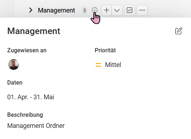Click the Management folder name in header
This screenshot has width=191, height=139.
pyautogui.click(x=56, y=10)
